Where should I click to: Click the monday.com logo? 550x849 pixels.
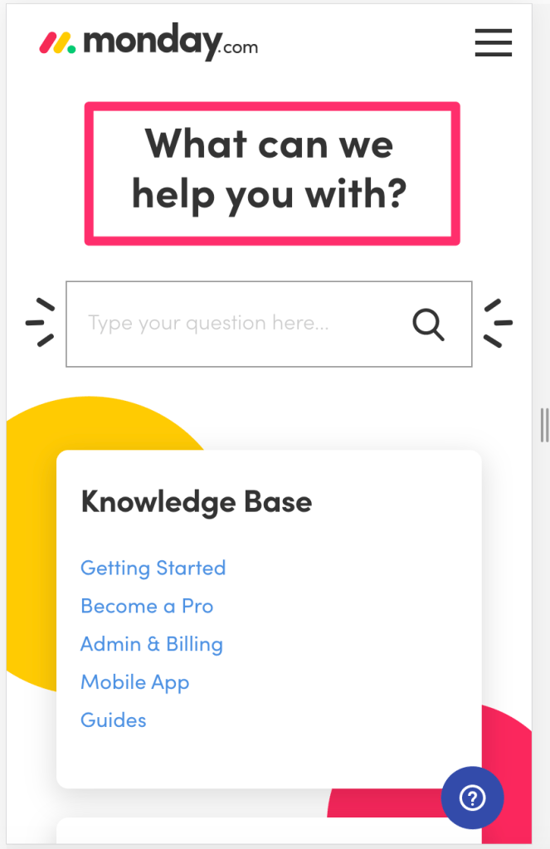(x=148, y=42)
